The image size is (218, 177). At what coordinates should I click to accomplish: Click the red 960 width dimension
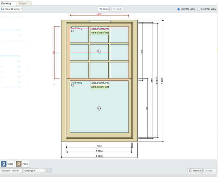(x=99, y=15)
